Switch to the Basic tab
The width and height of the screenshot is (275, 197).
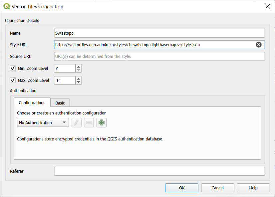60,103
